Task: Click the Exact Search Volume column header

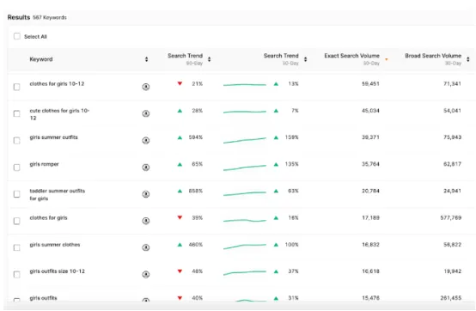Action: 351,56
